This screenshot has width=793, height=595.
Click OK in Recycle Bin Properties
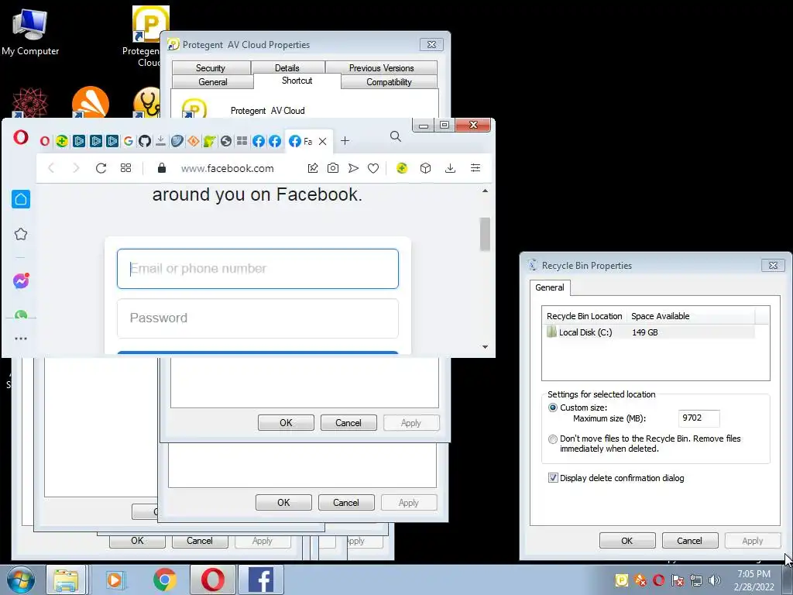(x=627, y=540)
